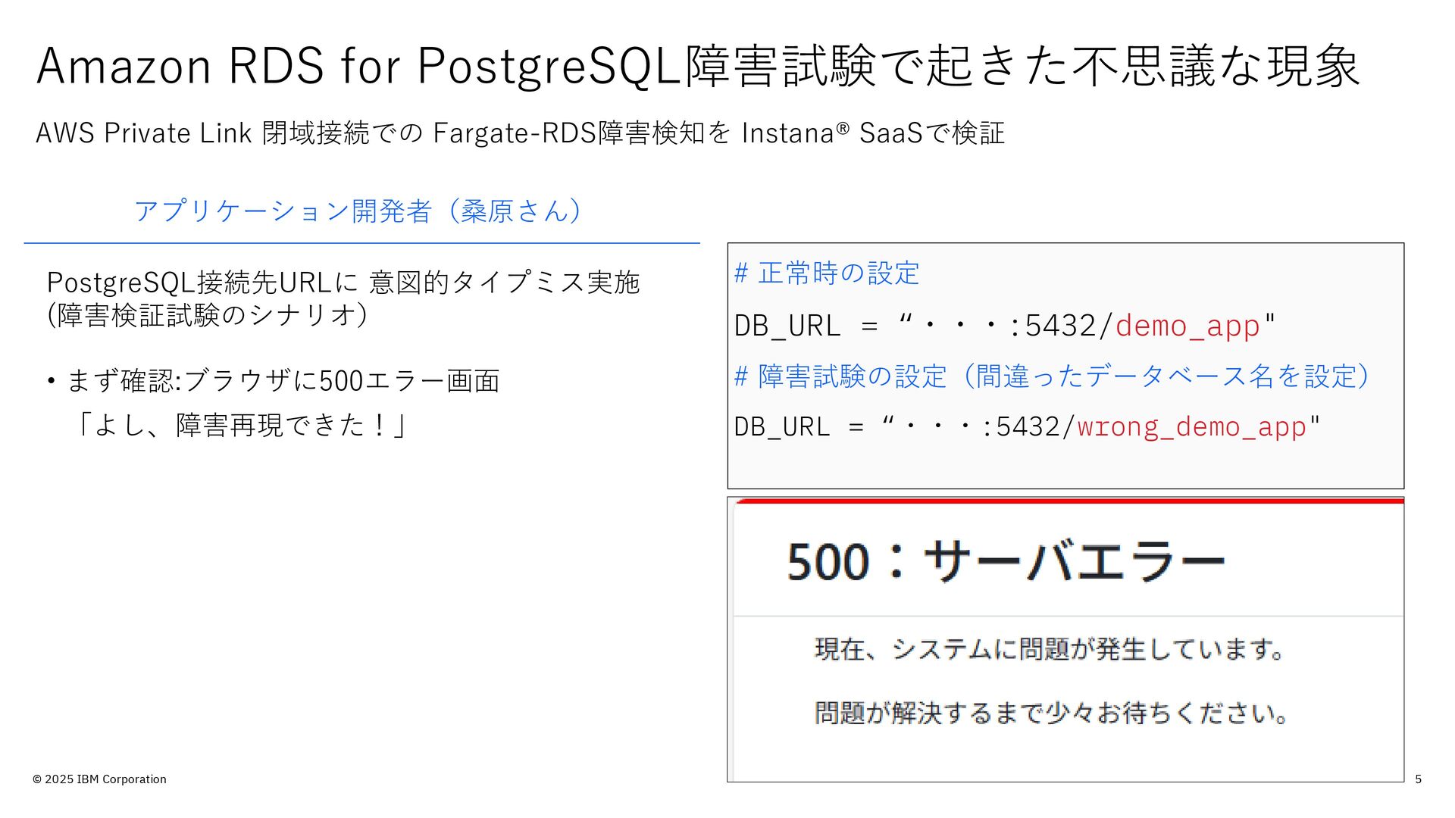Click the text 問題が解決するまで少々お待ちください。
The height and width of the screenshot is (818, 1455).
click(1050, 713)
